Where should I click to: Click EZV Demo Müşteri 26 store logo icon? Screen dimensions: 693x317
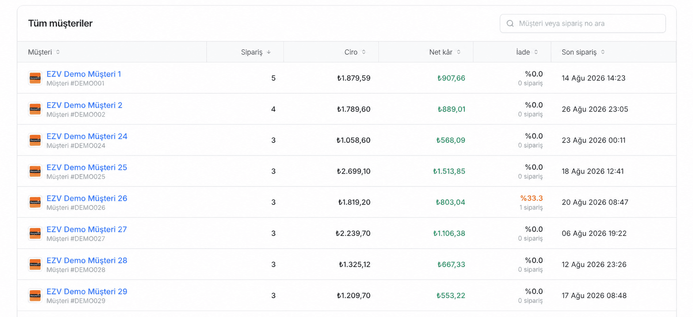point(35,202)
